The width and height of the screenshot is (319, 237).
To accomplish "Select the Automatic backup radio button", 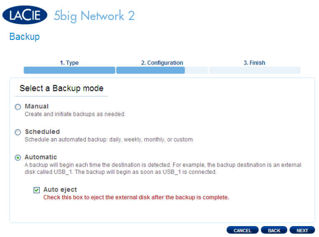I will click(18, 158).
